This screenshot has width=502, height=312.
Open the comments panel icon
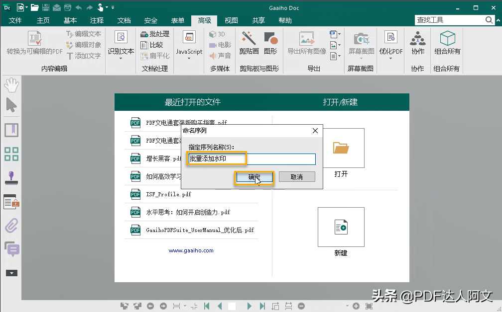(x=12, y=249)
